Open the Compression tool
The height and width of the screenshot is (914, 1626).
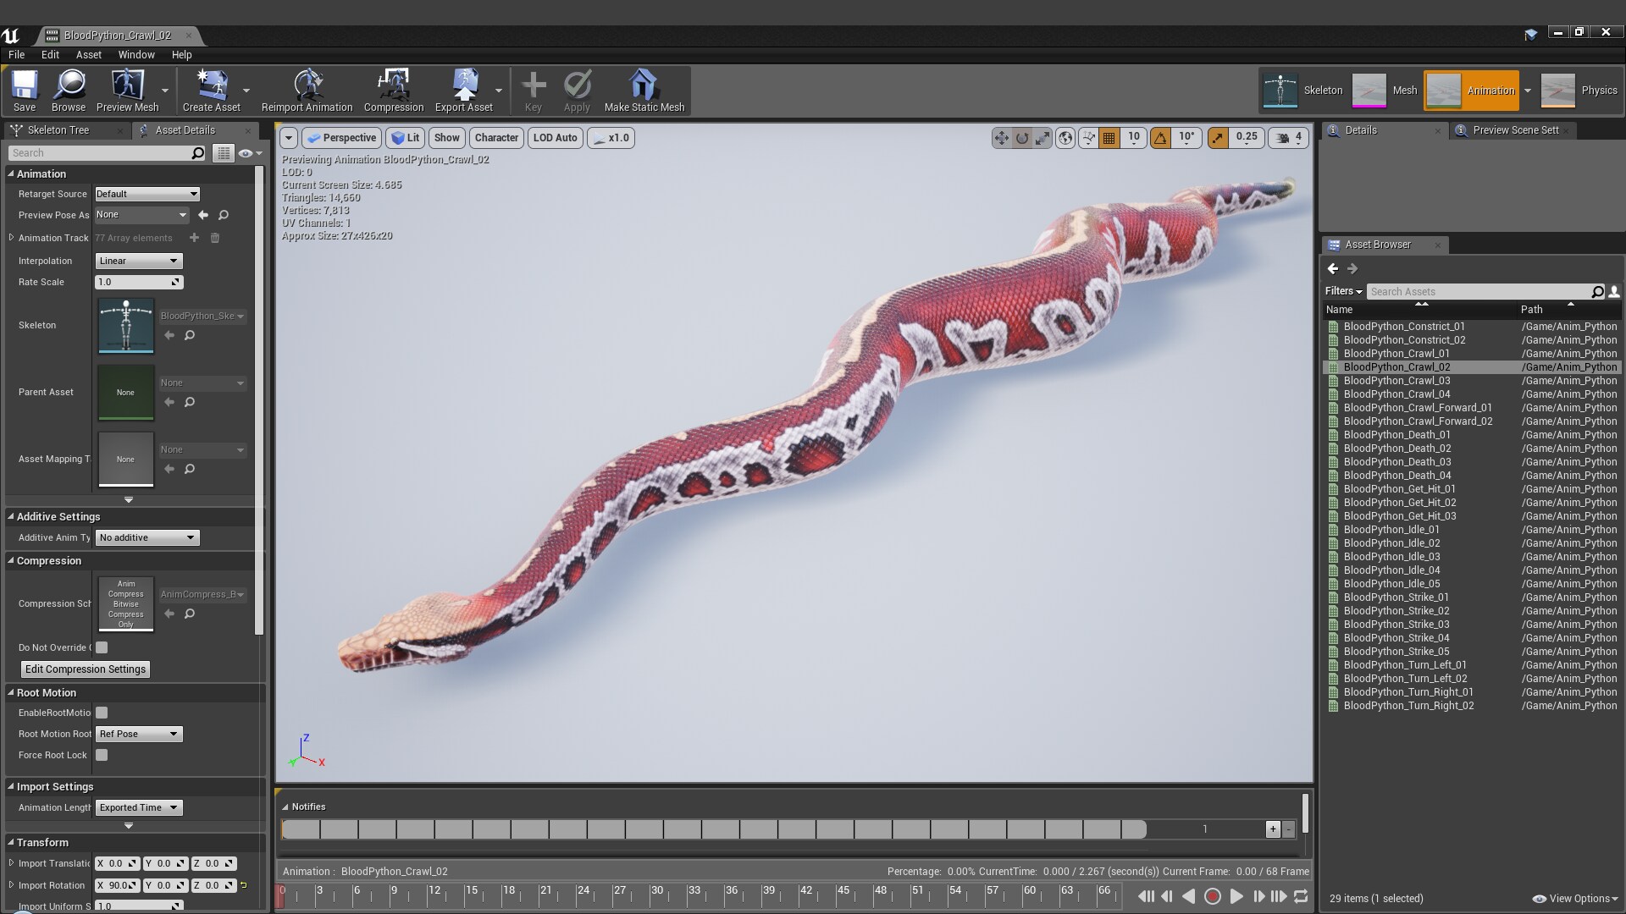coord(392,91)
